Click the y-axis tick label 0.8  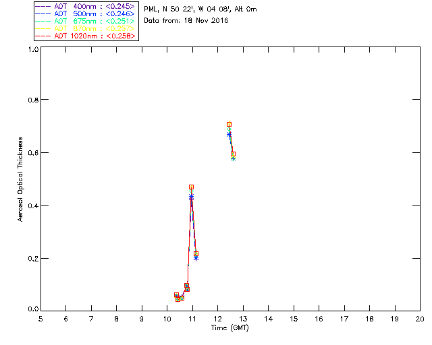33,100
